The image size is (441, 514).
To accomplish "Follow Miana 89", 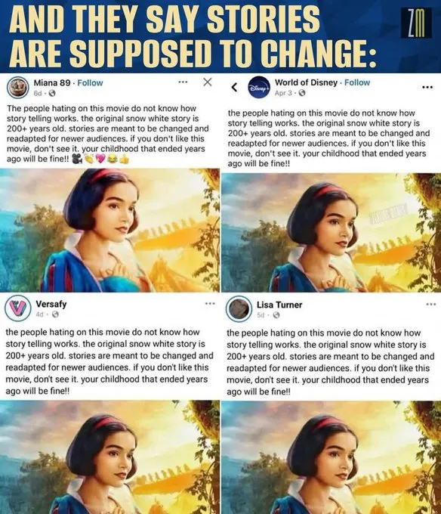I will click(x=90, y=83).
